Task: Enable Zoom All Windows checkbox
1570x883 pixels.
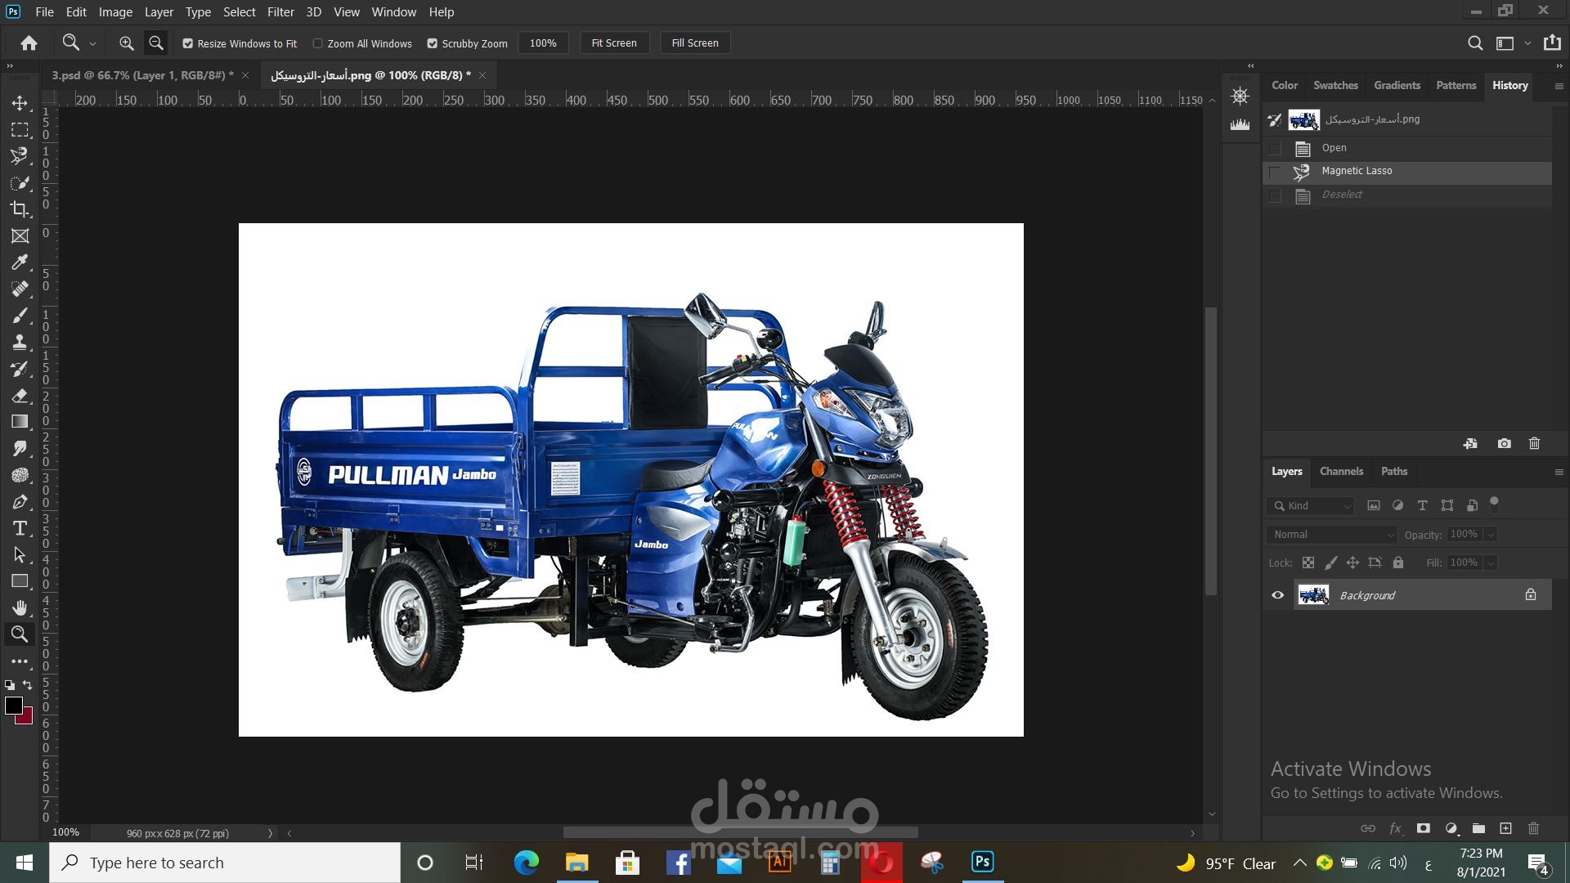Action: pyautogui.click(x=318, y=43)
